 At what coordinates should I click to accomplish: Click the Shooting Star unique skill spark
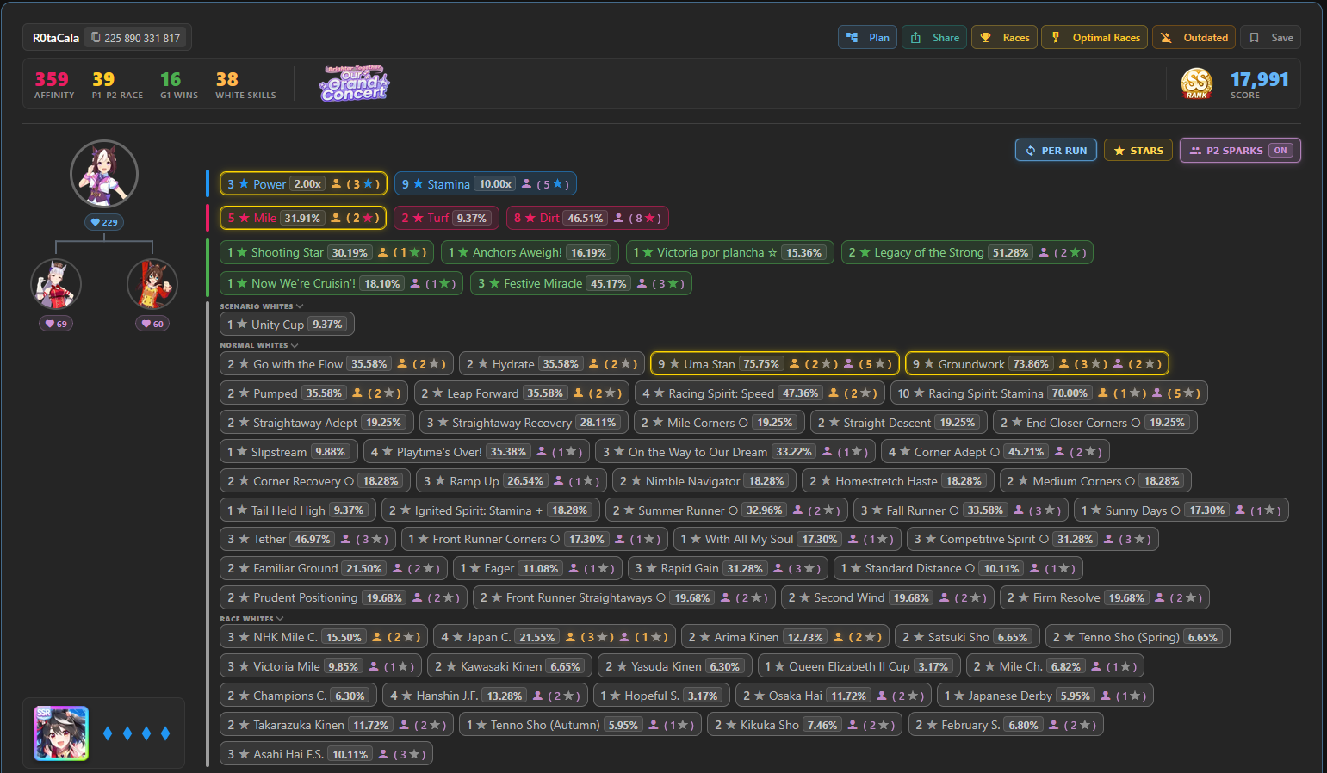point(326,252)
